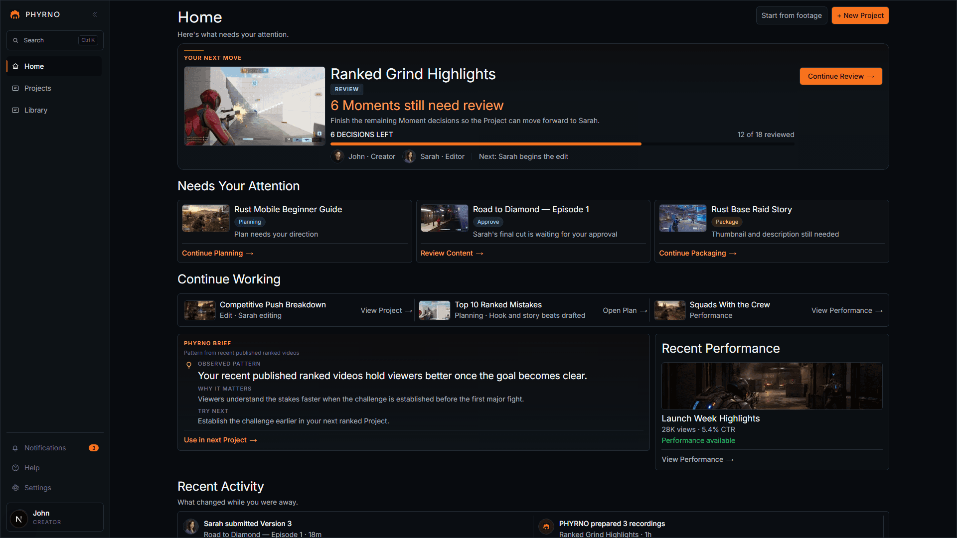
Task: Click Sarah's Editor avatar
Action: click(409, 156)
